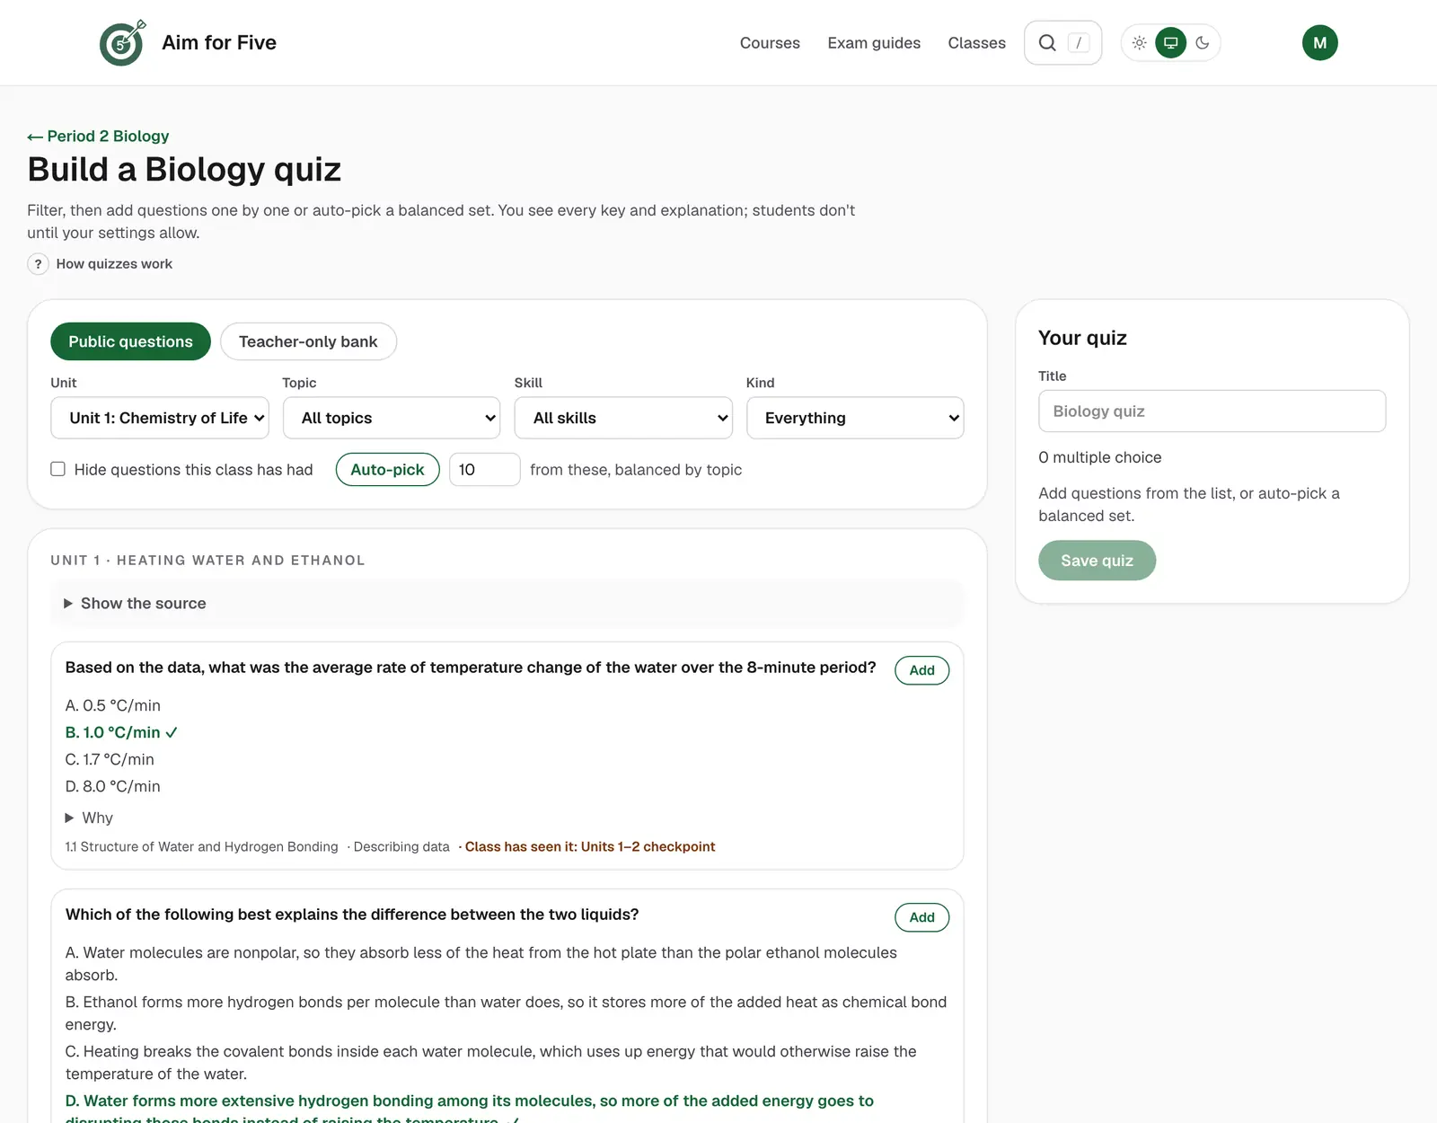The height and width of the screenshot is (1123, 1437).
Task: Click answer D. 8.0 °C/min
Action: pos(113,786)
